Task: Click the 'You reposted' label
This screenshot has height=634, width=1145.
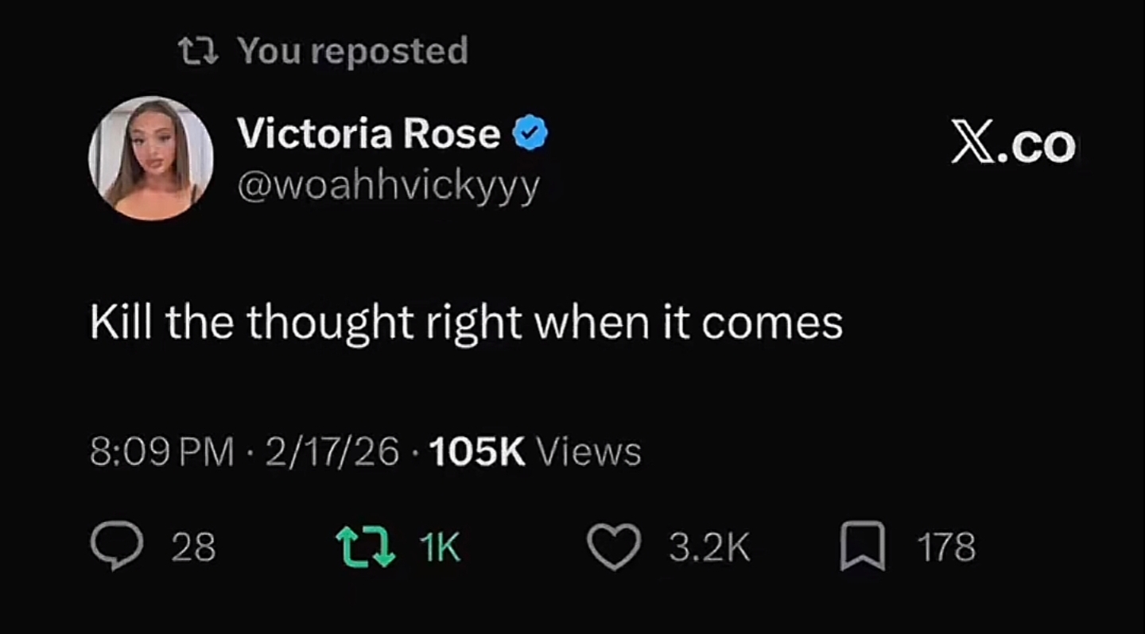Action: 353,52
